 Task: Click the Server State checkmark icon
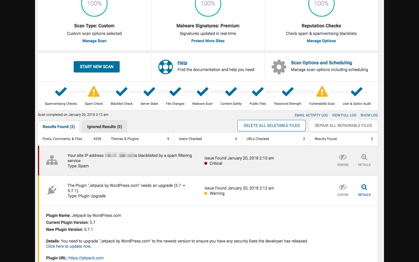149,91
